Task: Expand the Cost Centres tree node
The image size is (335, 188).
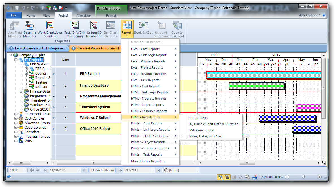Action: [16, 118]
